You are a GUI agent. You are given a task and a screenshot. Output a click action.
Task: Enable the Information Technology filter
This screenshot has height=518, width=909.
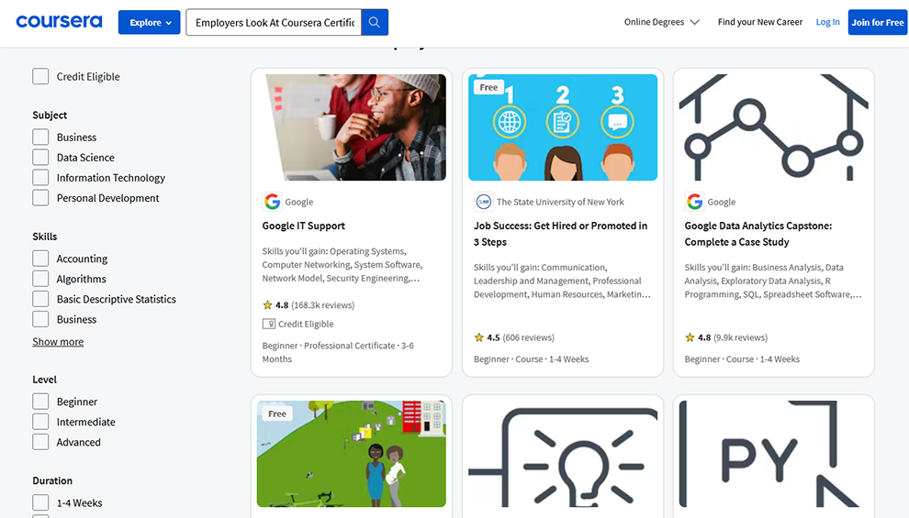[x=40, y=178]
